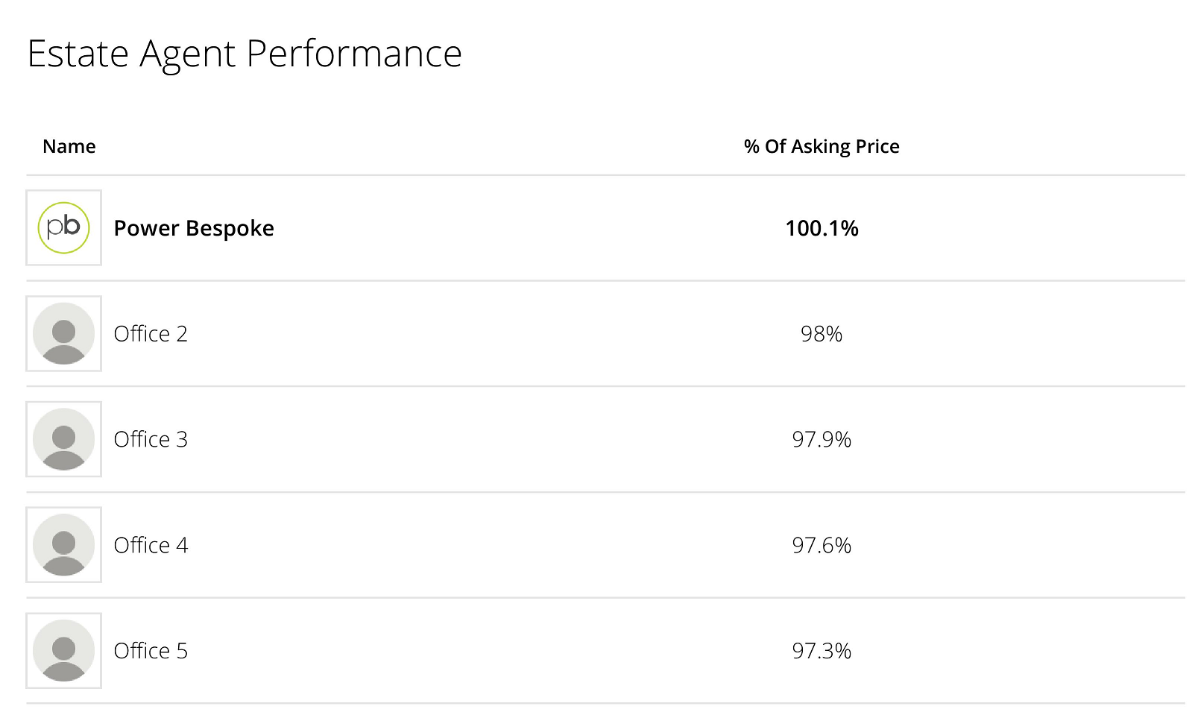Click the 98% value for Office 2

[822, 334]
